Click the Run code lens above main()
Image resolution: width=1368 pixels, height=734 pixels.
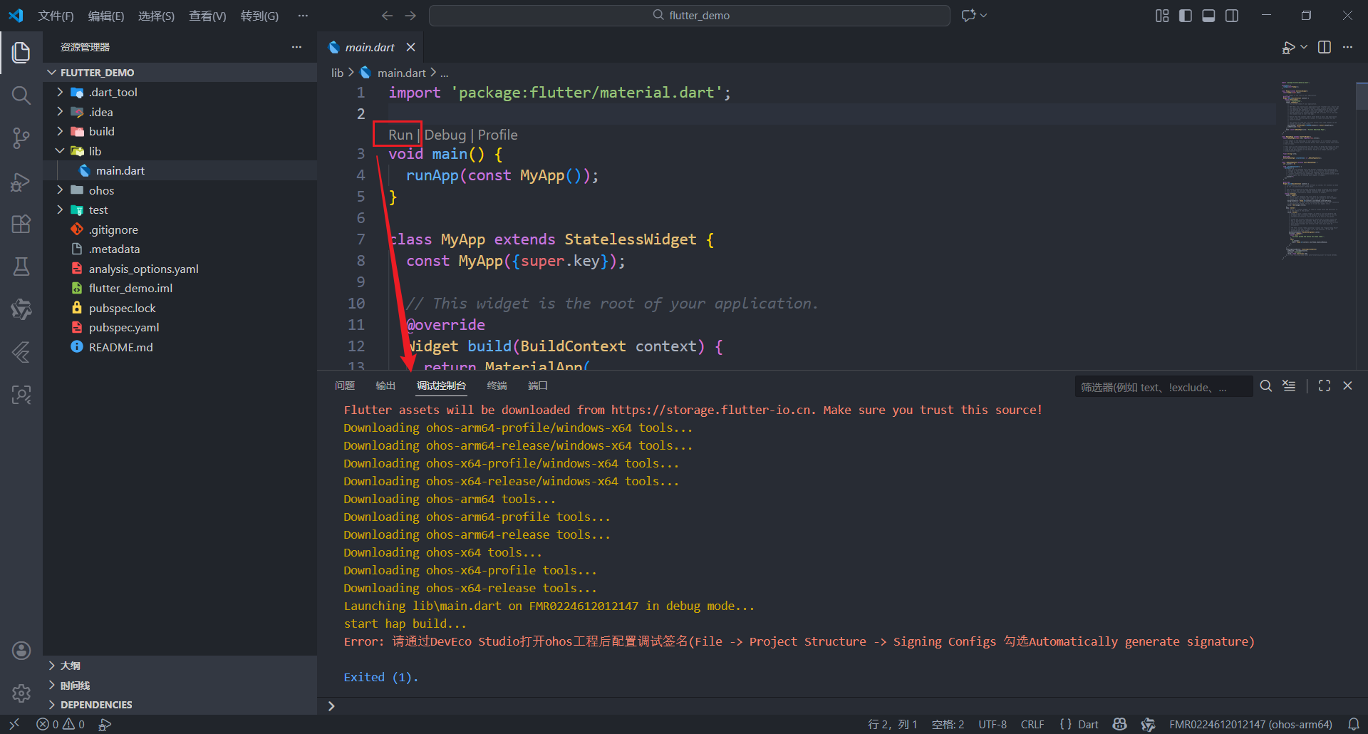coord(400,135)
